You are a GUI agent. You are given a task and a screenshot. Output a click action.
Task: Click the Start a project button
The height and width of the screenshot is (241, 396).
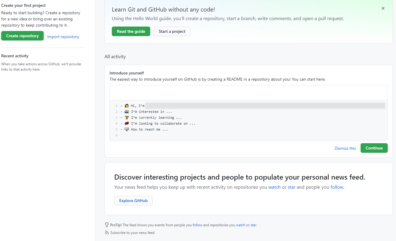click(x=172, y=31)
